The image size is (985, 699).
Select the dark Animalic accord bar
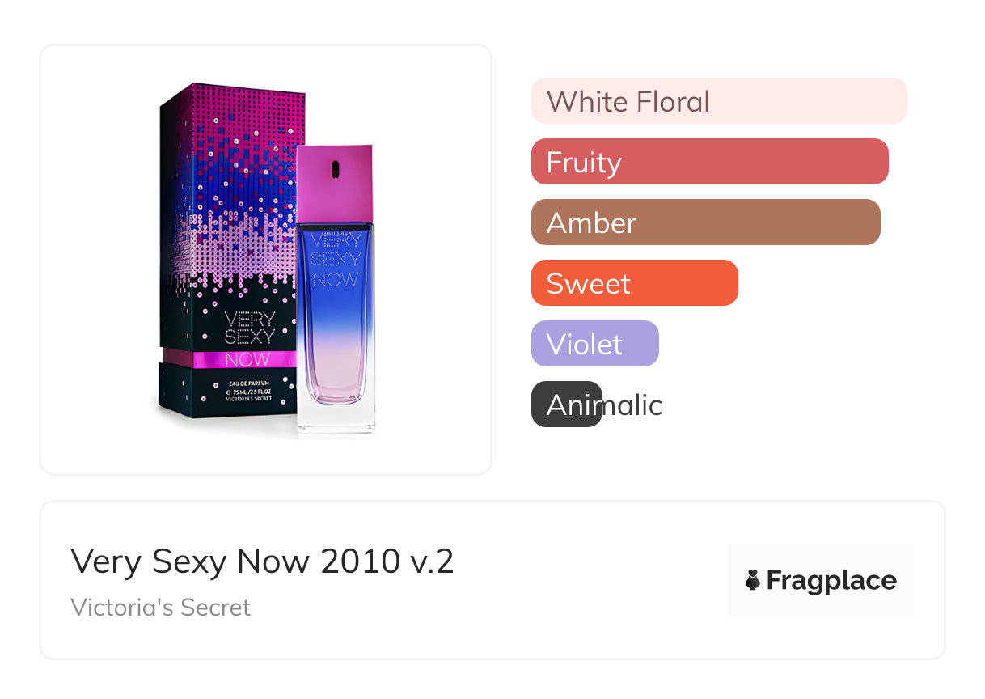coord(567,405)
